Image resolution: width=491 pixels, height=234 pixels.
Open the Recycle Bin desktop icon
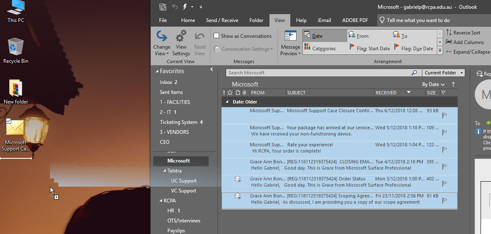pos(16,51)
